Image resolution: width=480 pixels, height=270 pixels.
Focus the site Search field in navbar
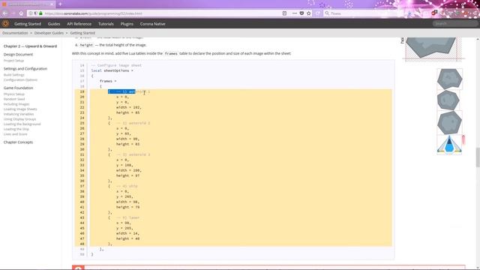[454, 23]
